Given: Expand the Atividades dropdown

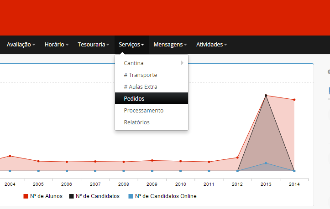Looking at the screenshot, I should (211, 45).
